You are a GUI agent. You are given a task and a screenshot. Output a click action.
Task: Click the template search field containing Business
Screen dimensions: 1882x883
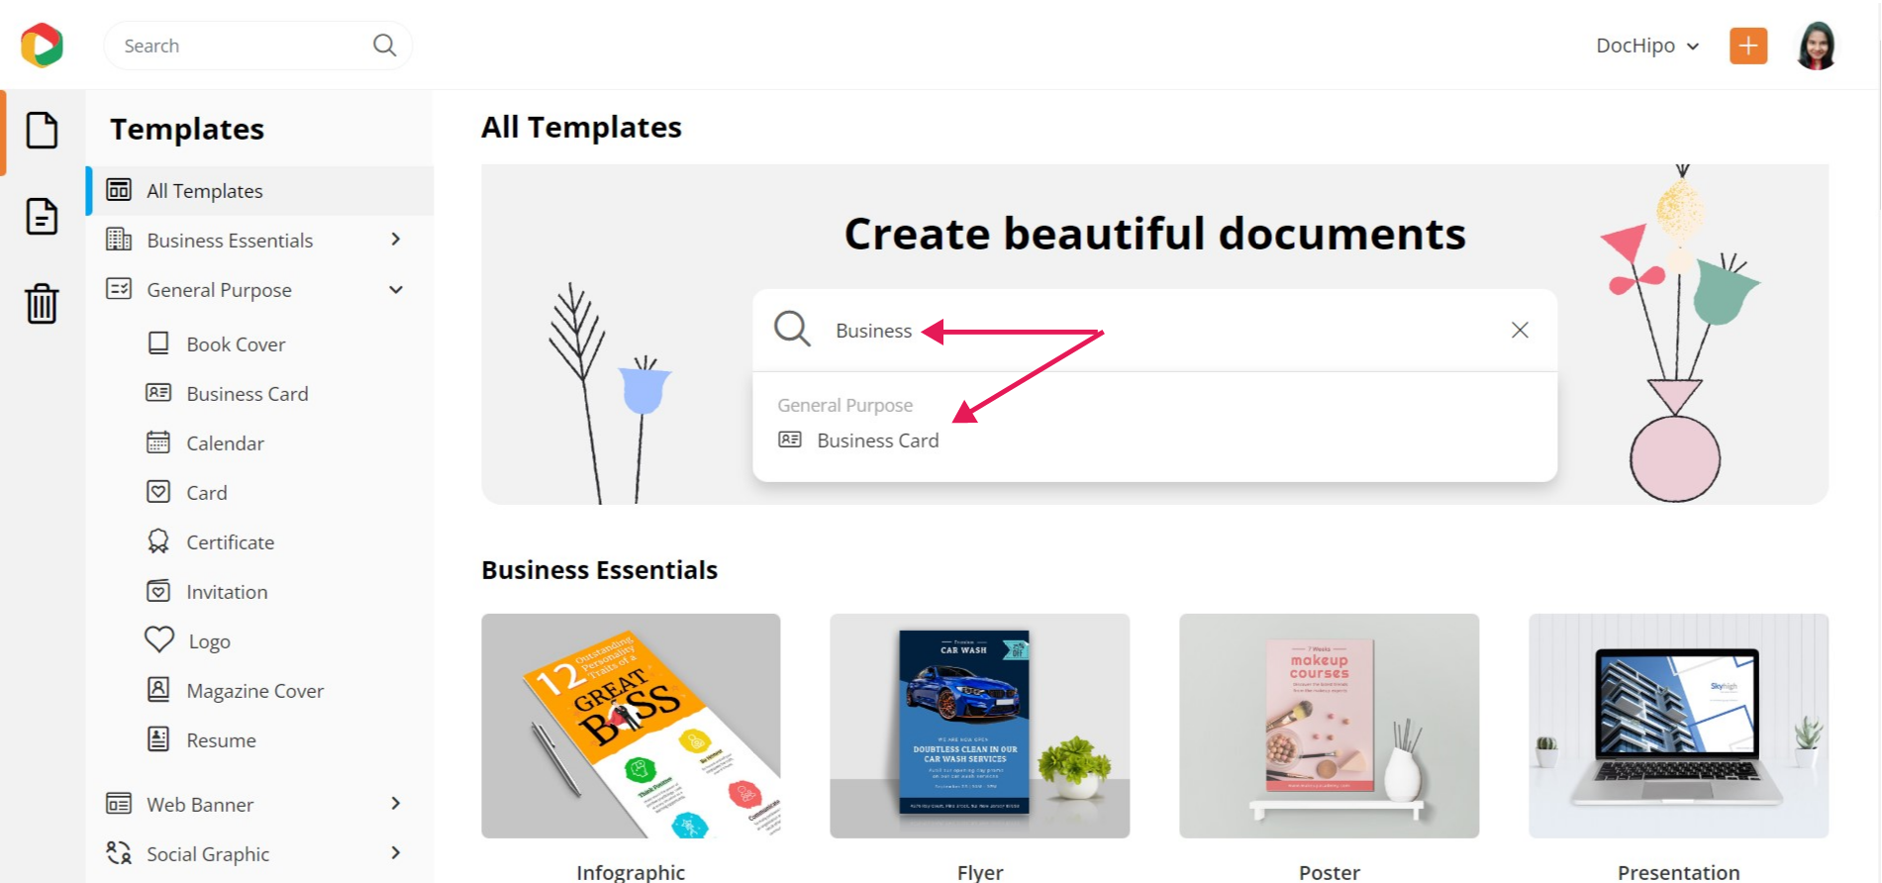[1155, 330]
